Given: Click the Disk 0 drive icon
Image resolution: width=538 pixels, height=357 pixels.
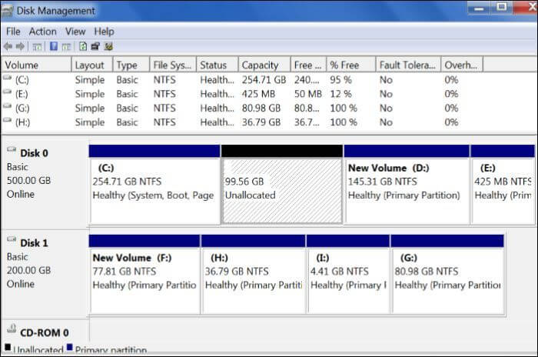Looking at the screenshot, I should coord(11,152).
